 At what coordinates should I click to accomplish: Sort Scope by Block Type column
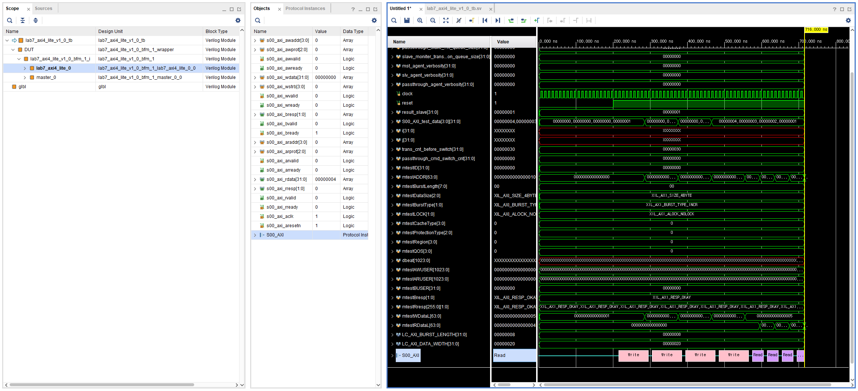tap(221, 32)
